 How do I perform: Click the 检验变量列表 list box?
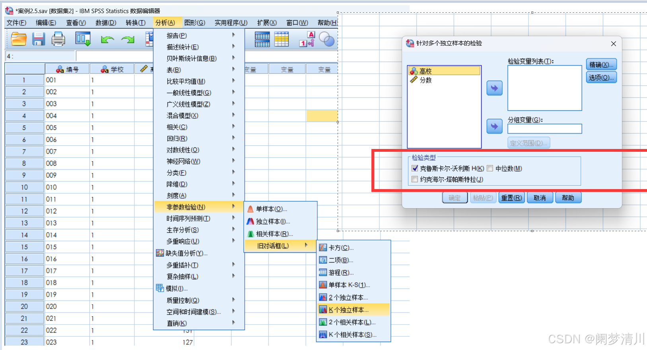[x=545, y=88]
